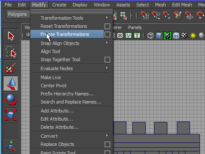
Task: Open Search and Replace Names dialog
Action: pos(71,102)
